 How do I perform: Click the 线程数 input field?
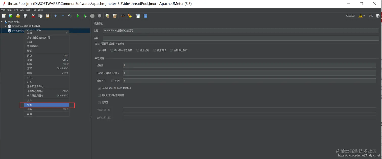coord(249,65)
